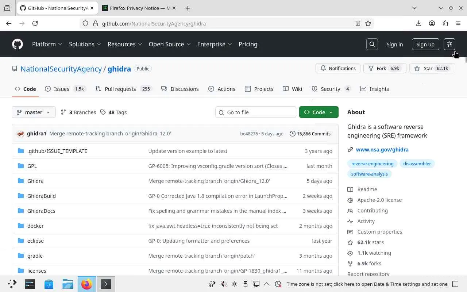Click the browser address bar URL
This screenshot has height=292, width=467.
click(154, 23)
